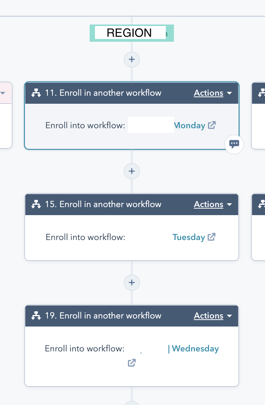Screen dimensions: 265x405
Task: Click the workflow icon on the right-edge card
Action: click(262, 93)
